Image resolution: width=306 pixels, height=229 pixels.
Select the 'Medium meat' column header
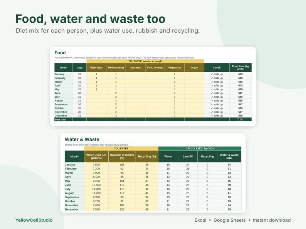pyautogui.click(x=116, y=68)
